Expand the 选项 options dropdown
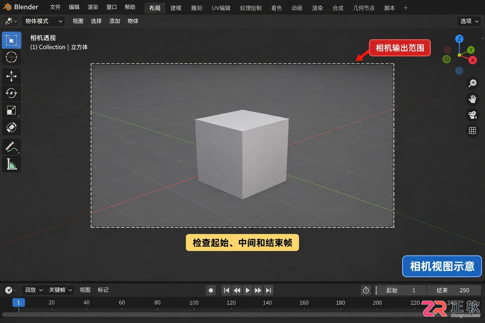This screenshot has height=323, width=485. click(469, 21)
